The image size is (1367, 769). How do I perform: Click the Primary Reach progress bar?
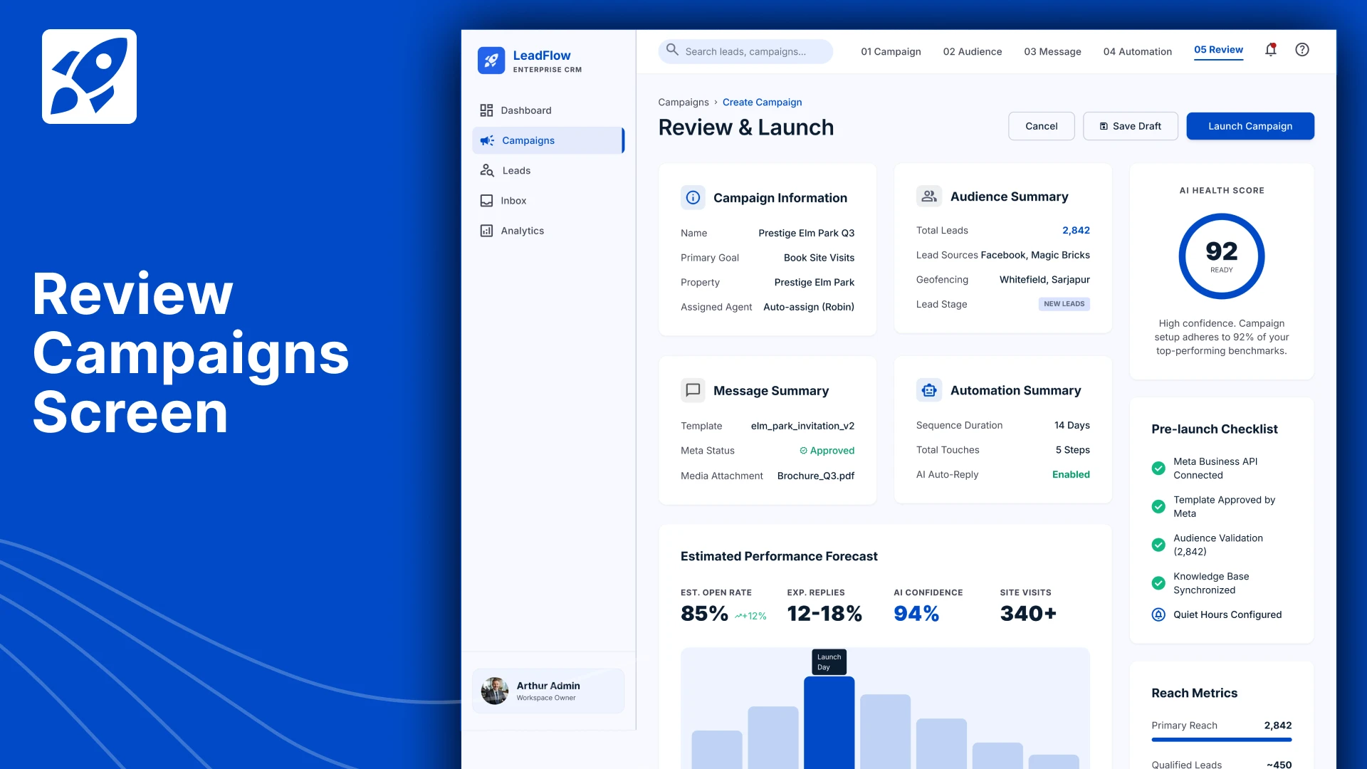(x=1221, y=740)
